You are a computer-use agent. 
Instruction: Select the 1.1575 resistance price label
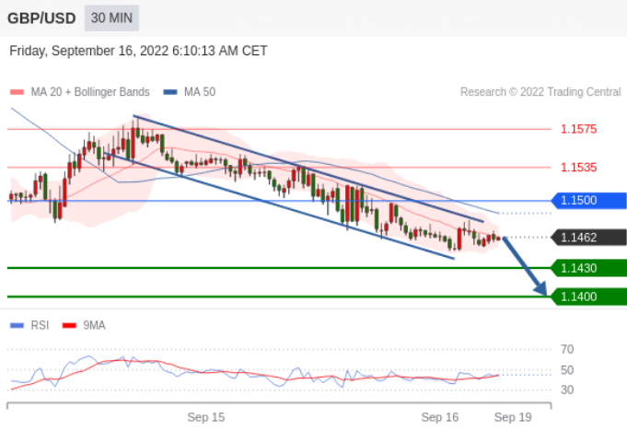[x=578, y=129]
